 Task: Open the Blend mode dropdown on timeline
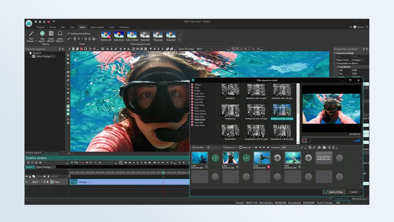[41, 182]
